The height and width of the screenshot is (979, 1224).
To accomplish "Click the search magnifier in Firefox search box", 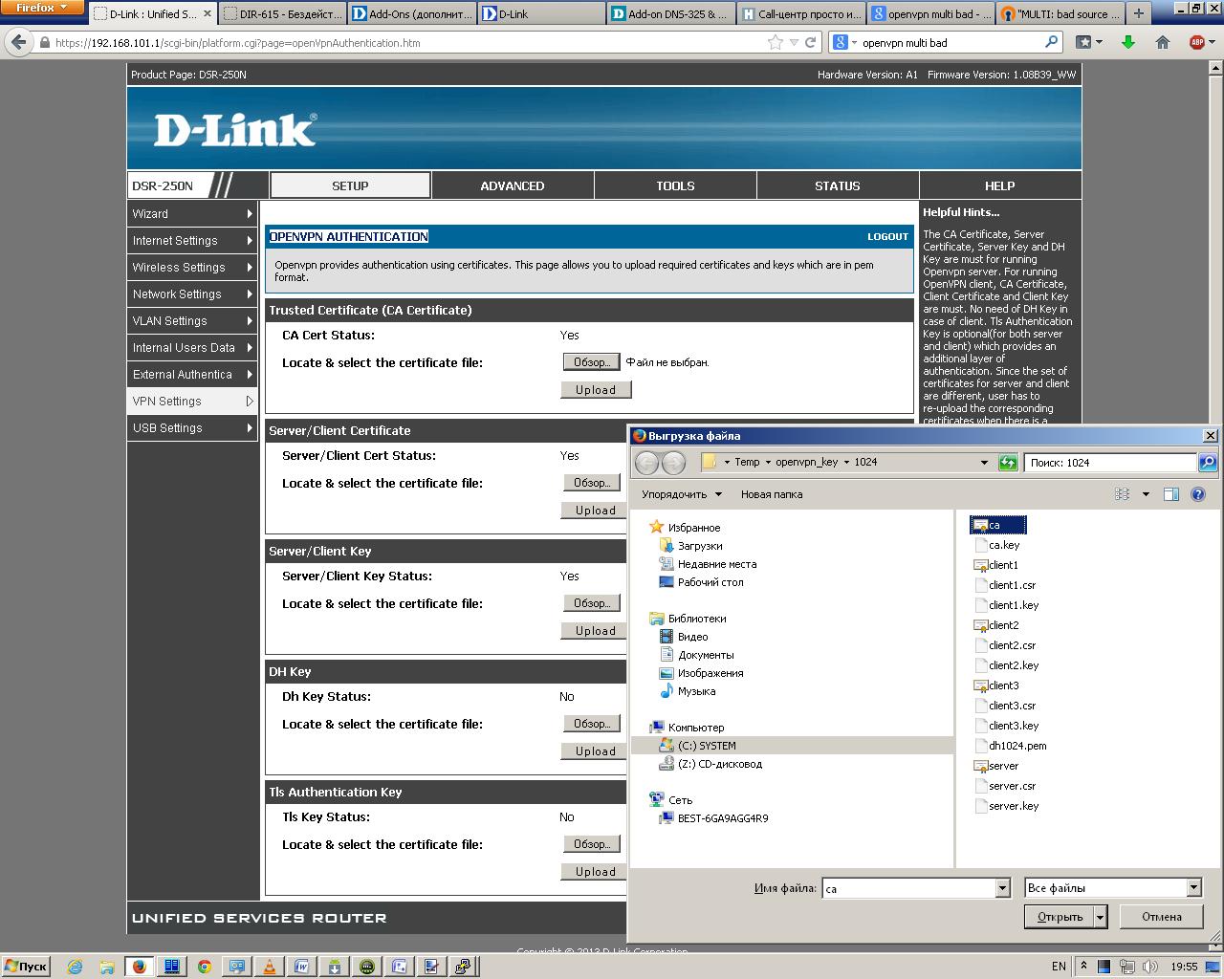I will pyautogui.click(x=1051, y=42).
